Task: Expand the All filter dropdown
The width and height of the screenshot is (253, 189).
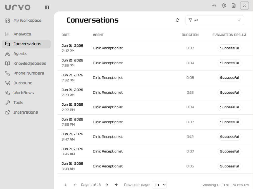Action: 215,20
